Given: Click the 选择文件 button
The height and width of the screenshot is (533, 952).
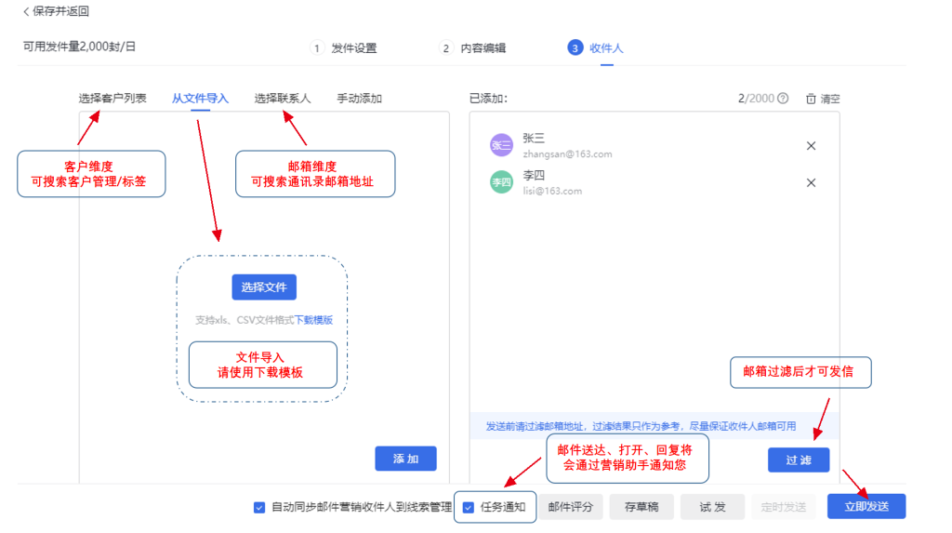Looking at the screenshot, I should click(264, 287).
